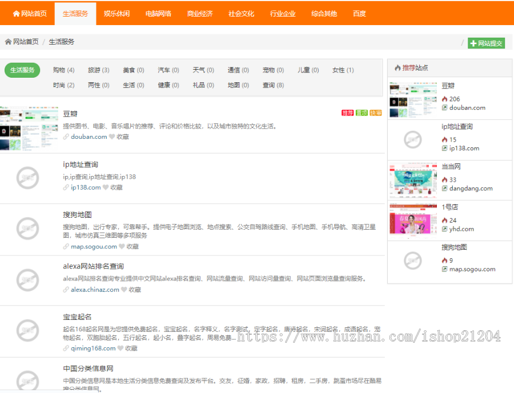Click heart 收藏 icon for ip138.com
Image resolution: width=514 pixels, height=393 pixels.
[x=106, y=187]
